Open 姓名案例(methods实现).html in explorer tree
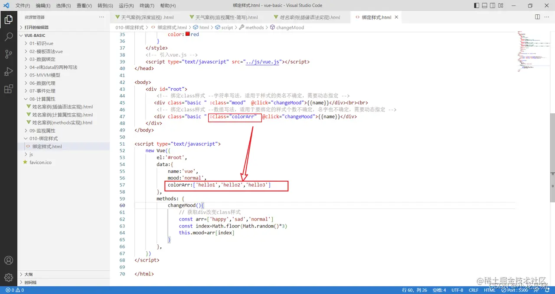 (x=63, y=123)
